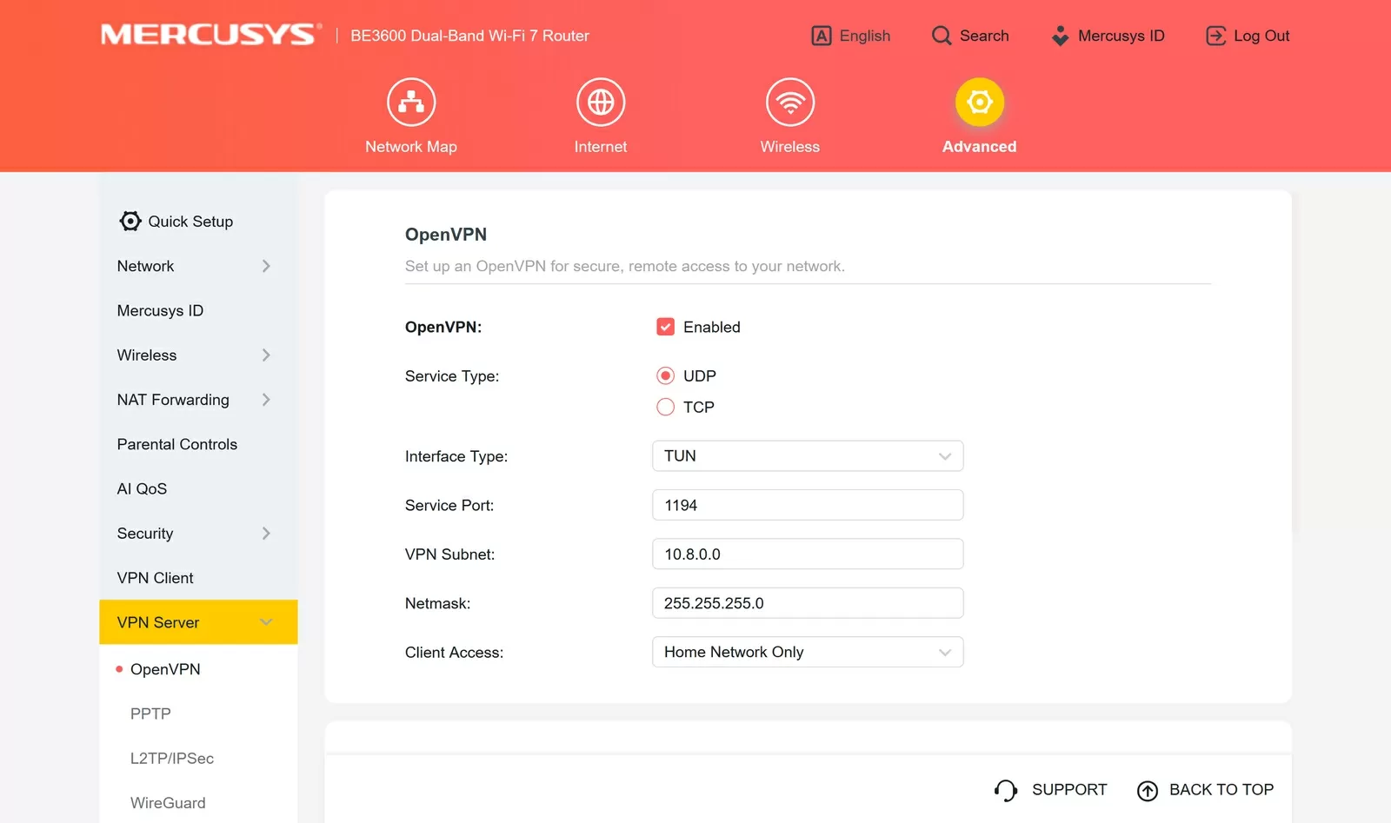Open Quick Setup in the sidebar

pos(198,222)
